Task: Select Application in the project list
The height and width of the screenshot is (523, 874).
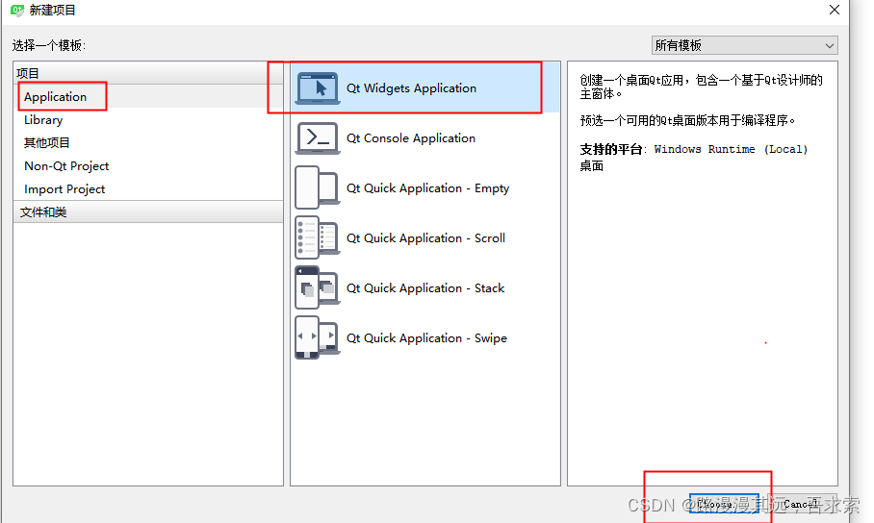Action: click(55, 97)
